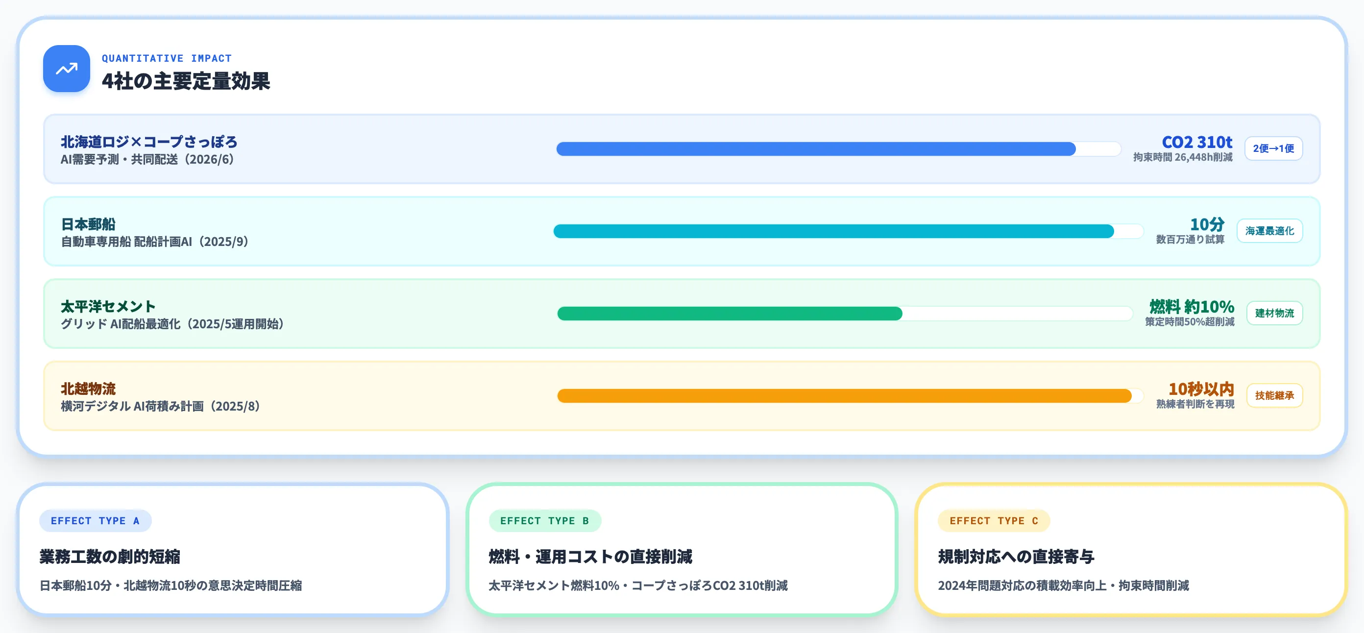
Task: Click the subtitle 自動車専用船 配船計画AI（2025/9）
Action: click(x=157, y=242)
